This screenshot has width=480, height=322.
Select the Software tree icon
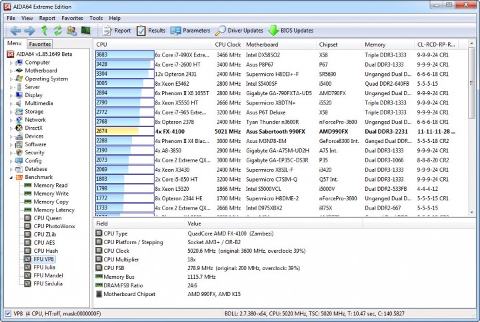(19, 144)
